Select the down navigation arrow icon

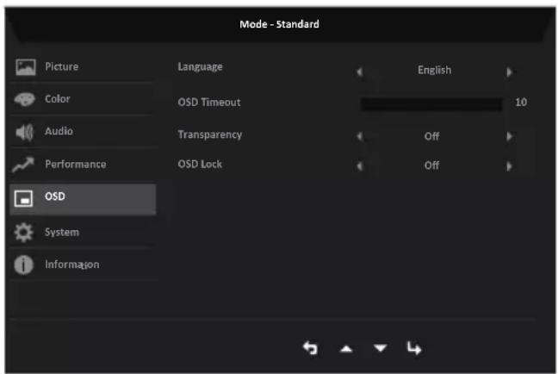(x=381, y=347)
